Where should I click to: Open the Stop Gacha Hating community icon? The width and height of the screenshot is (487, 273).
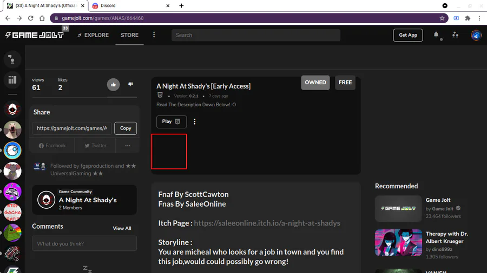12,213
